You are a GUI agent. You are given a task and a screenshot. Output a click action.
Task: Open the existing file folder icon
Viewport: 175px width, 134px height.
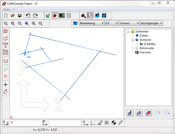12,16
